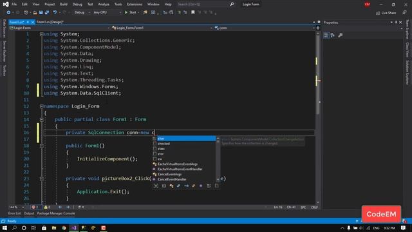The width and height of the screenshot is (412, 232).
Task: Toggle the classes filter in IntelliSense
Action: pyautogui.click(x=171, y=186)
